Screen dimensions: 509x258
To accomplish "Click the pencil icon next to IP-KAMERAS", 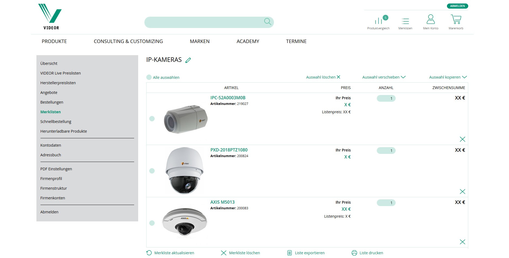I will pos(188,60).
